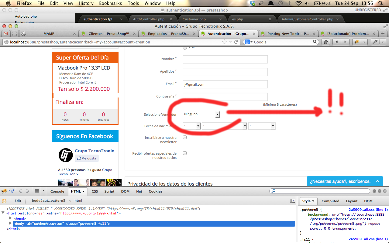Click the Firefox Home button

[326, 42]
